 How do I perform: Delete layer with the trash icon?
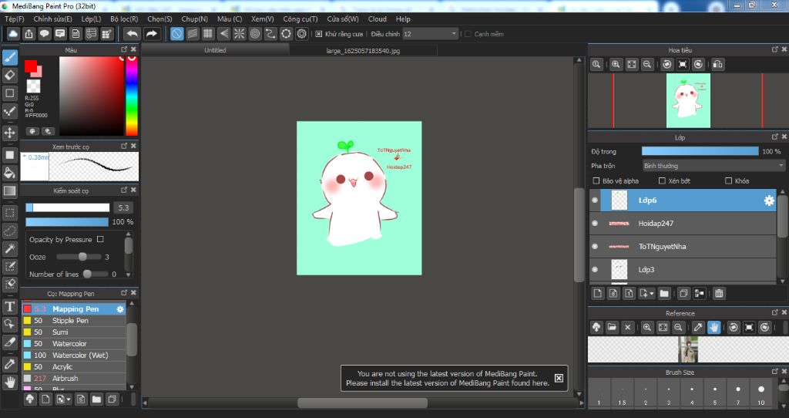click(x=719, y=293)
